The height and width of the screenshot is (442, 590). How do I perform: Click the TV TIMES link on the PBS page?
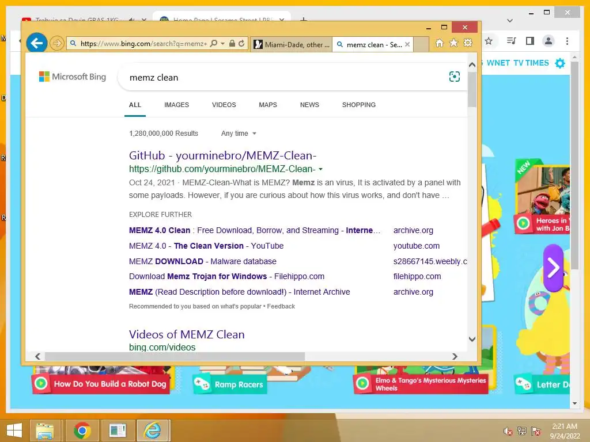tap(531, 63)
